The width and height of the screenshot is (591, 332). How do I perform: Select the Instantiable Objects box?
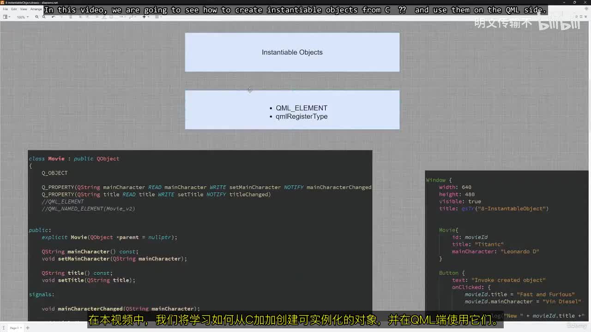click(x=292, y=52)
